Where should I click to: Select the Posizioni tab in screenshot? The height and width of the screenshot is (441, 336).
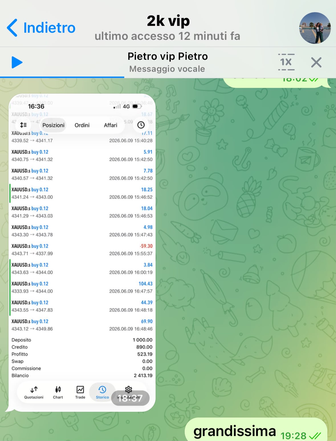click(53, 125)
